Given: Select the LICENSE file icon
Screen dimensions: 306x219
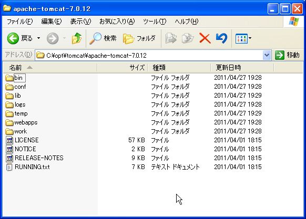Looking at the screenshot, I should [x=9, y=140].
